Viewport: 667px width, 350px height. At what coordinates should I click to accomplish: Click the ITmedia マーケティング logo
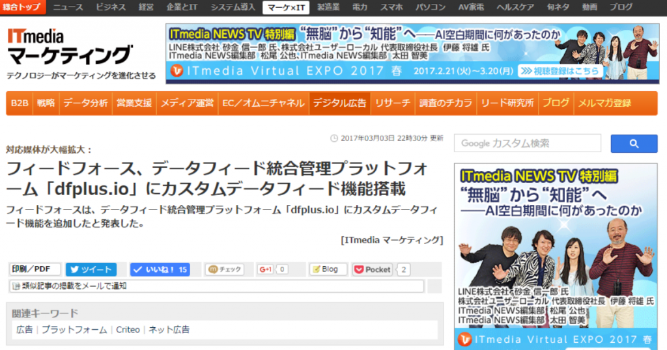pos(70,47)
